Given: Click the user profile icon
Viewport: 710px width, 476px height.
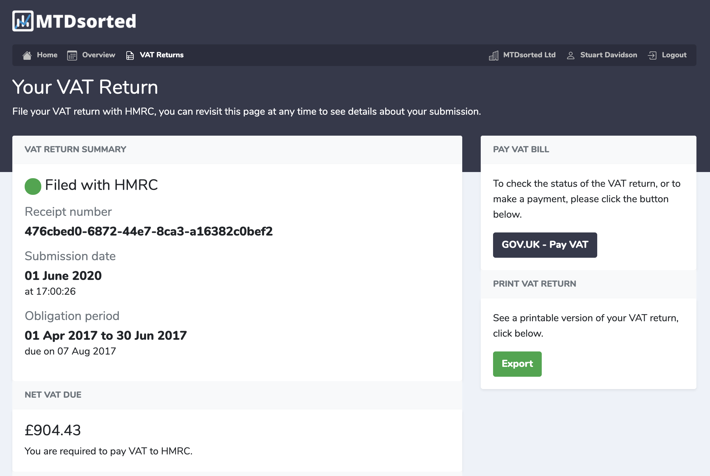Looking at the screenshot, I should [x=571, y=55].
